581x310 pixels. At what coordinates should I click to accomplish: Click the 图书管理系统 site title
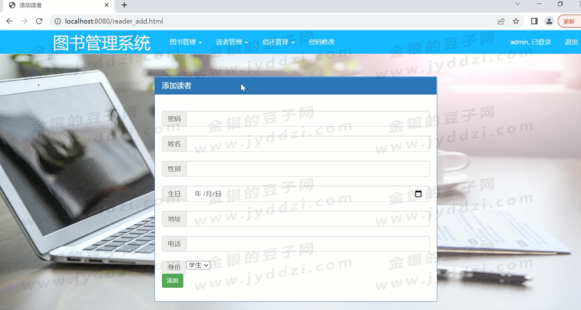click(x=102, y=43)
